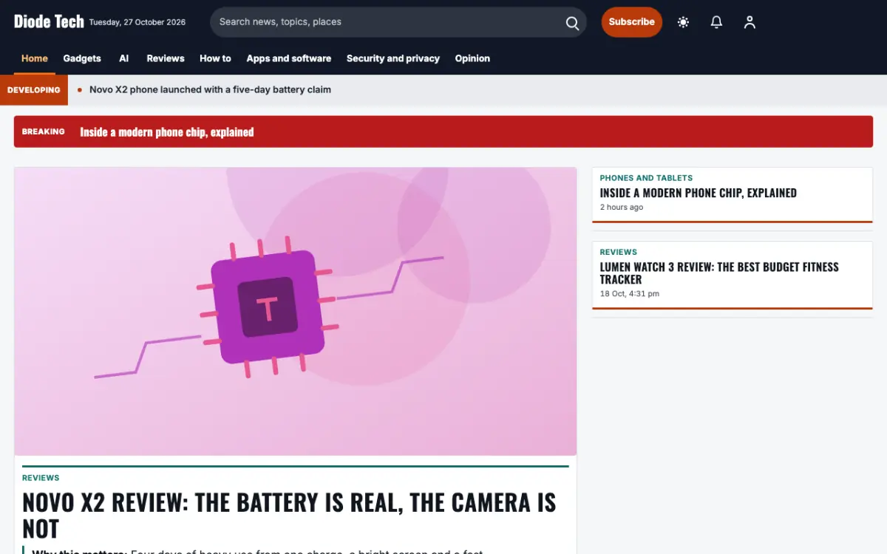Open notifications bell icon
The width and height of the screenshot is (887, 554).
pyautogui.click(x=716, y=22)
